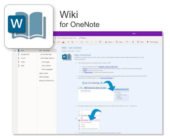Follow the My First WiKi Page link
Viewport: 170px width, 139px height.
pos(107,78)
